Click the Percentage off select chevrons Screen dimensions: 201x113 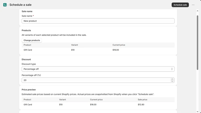tap(172, 69)
